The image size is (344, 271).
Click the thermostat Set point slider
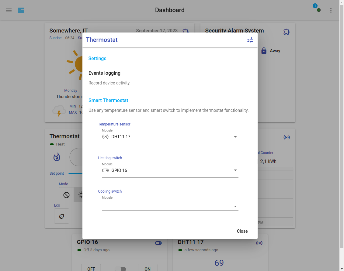(75, 173)
